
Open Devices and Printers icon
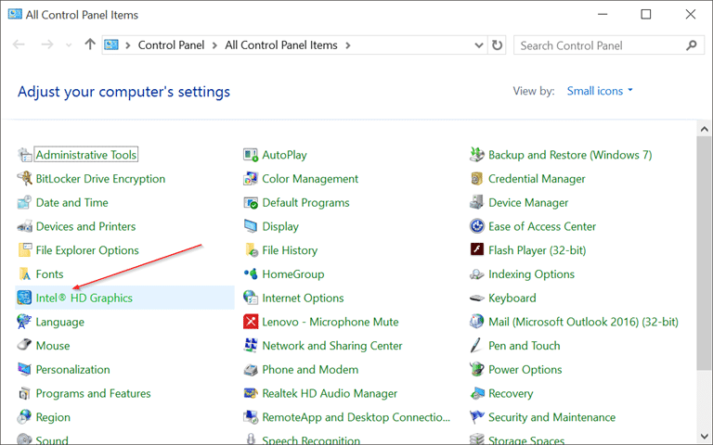[x=24, y=226]
